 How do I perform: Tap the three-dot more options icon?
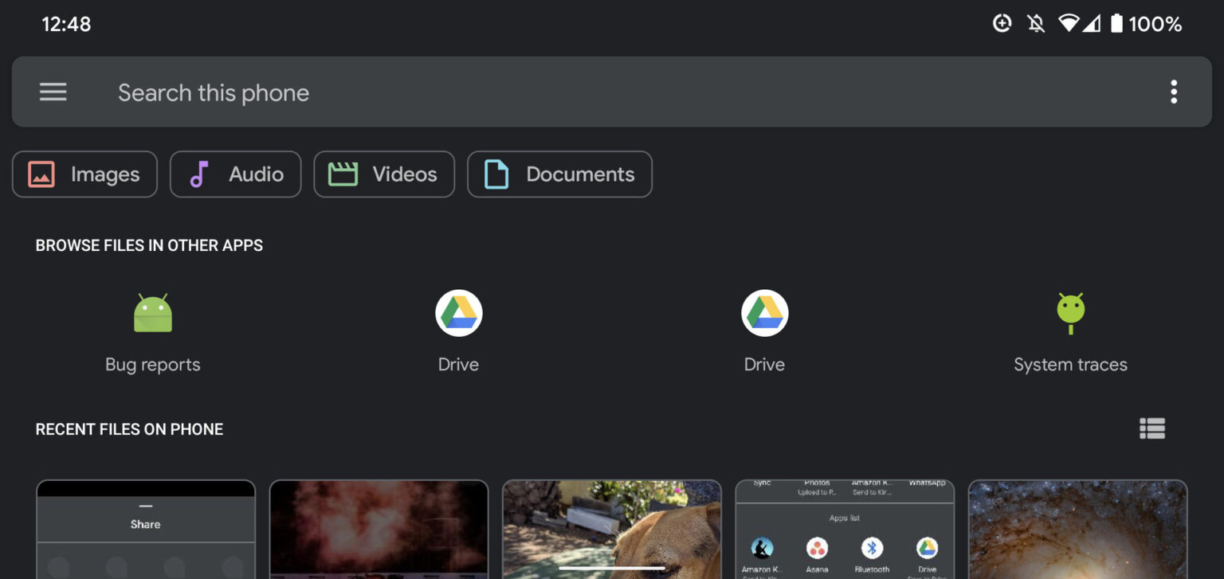coord(1173,92)
